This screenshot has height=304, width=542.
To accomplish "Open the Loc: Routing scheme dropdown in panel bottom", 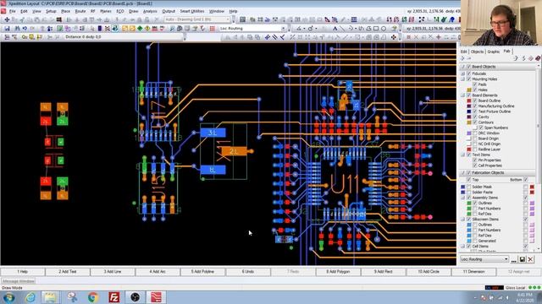I will point(506,259).
